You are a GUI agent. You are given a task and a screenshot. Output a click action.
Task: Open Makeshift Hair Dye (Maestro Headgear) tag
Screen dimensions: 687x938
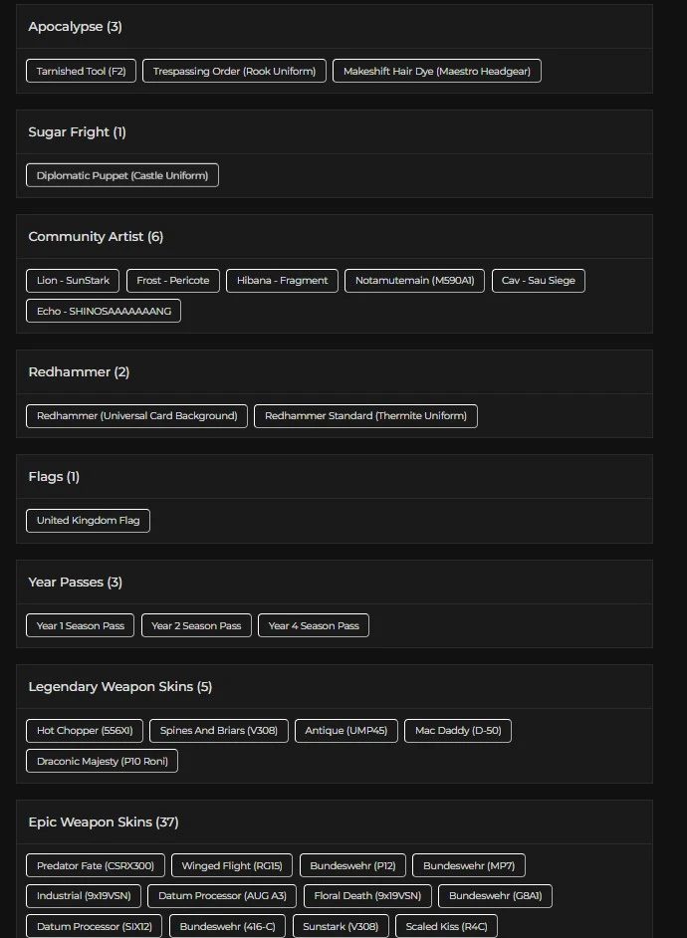coord(436,71)
